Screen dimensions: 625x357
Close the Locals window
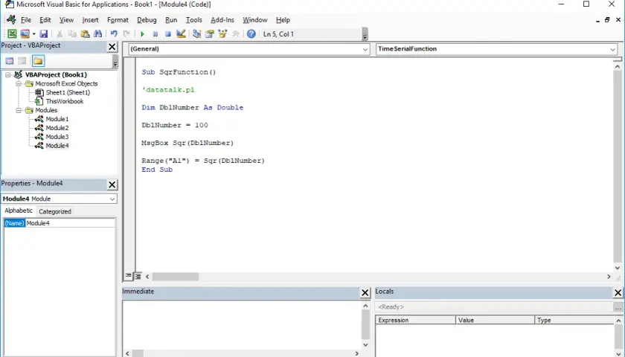click(618, 293)
